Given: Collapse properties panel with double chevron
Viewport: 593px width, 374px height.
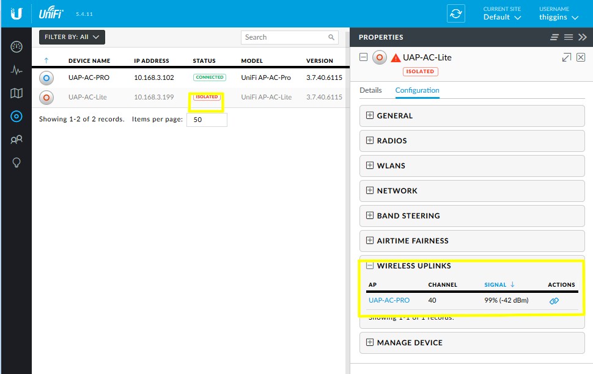Looking at the screenshot, I should [583, 37].
